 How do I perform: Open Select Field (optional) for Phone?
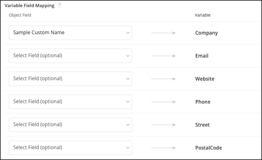(x=70, y=102)
